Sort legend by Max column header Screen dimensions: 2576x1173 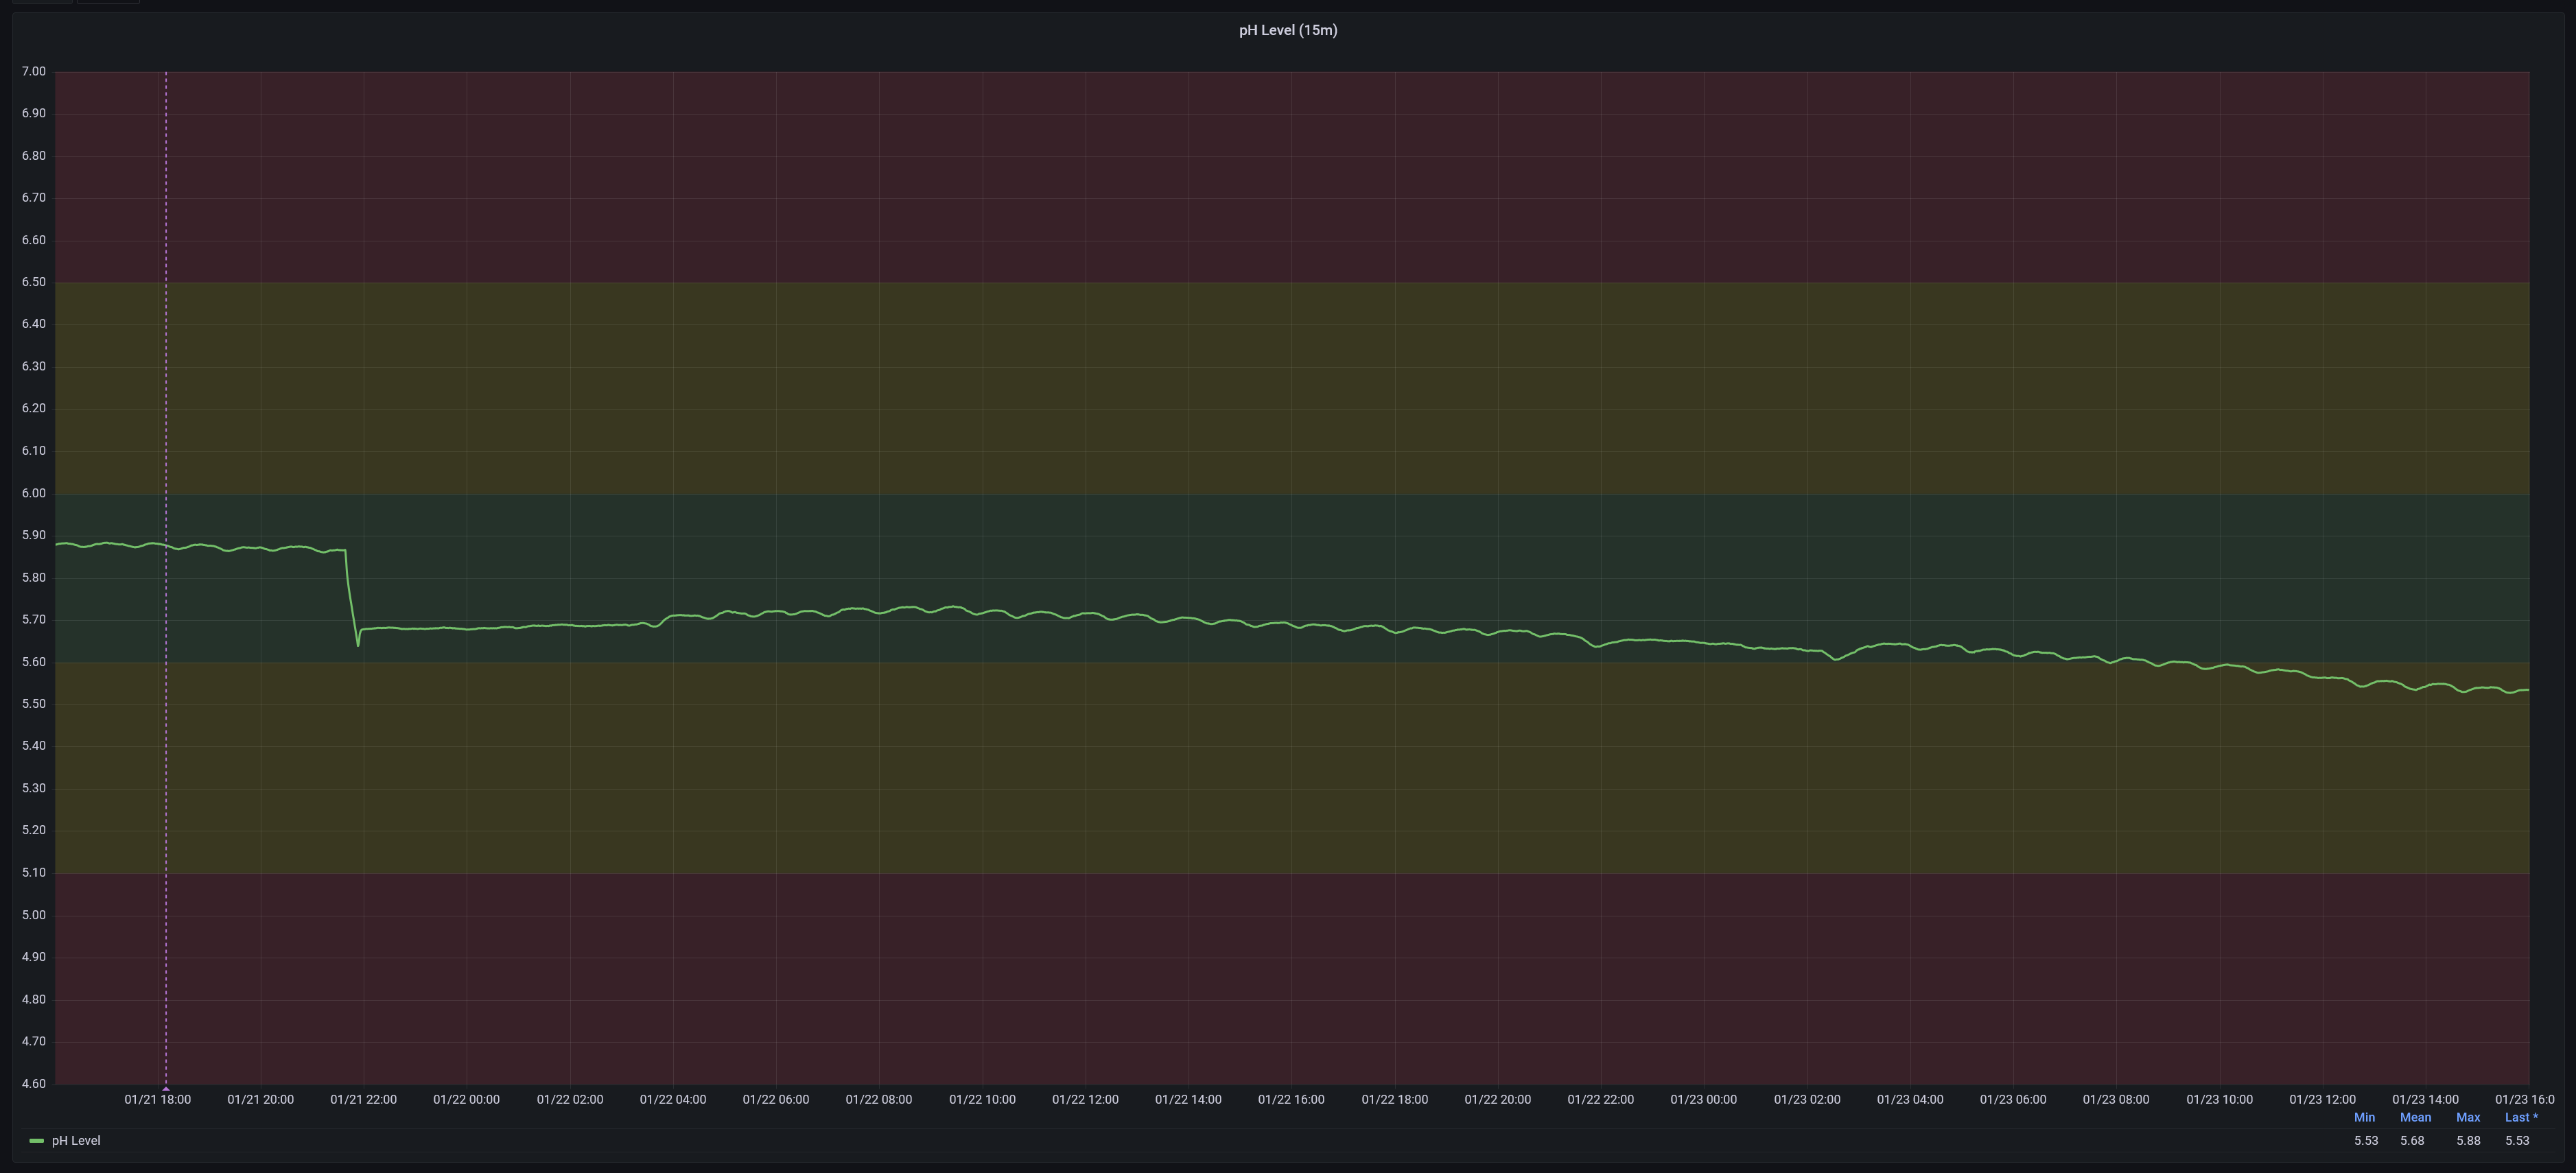click(2467, 1117)
